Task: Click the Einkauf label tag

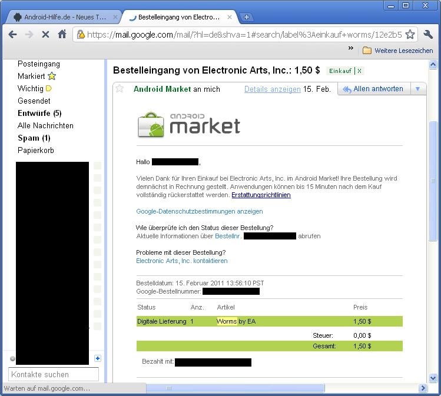Action: click(x=340, y=71)
